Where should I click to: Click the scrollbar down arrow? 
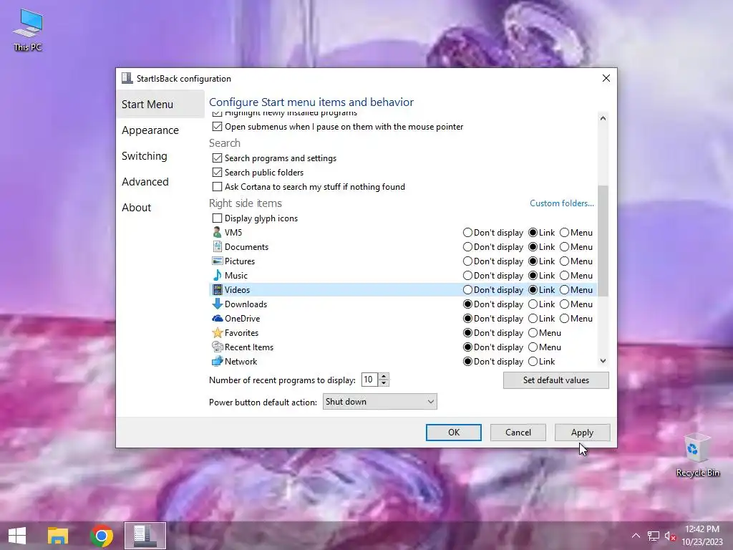[x=603, y=361]
